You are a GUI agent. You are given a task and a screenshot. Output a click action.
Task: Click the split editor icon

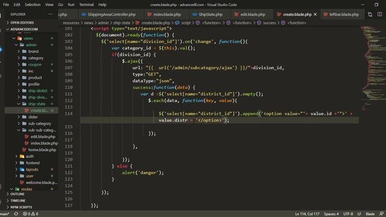379,14
